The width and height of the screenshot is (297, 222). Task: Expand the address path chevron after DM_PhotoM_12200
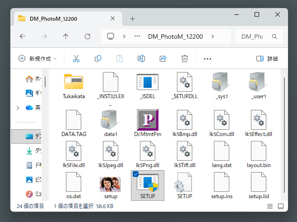click(213, 36)
